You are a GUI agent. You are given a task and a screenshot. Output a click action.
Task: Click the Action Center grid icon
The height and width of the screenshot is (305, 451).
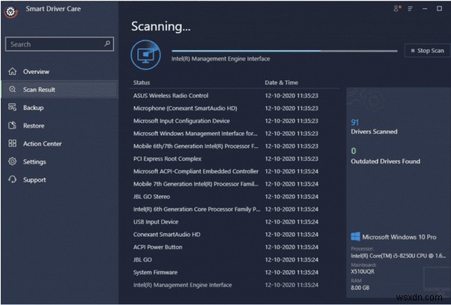click(x=13, y=144)
